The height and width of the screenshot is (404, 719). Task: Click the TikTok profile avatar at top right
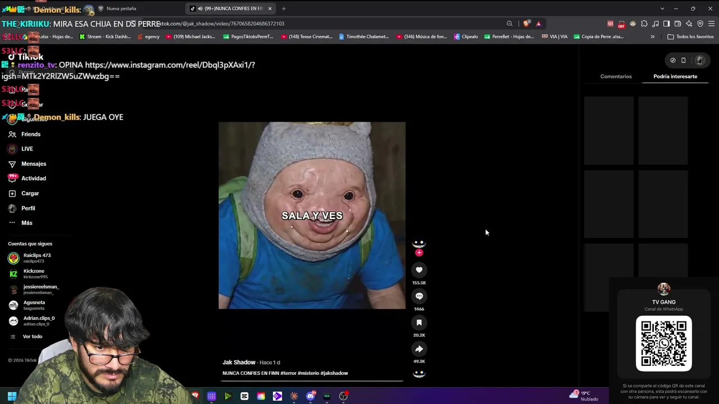click(x=700, y=60)
